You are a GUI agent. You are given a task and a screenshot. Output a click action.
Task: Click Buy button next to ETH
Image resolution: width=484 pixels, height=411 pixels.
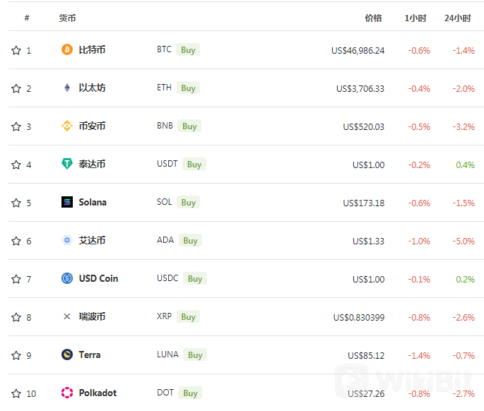pos(188,88)
